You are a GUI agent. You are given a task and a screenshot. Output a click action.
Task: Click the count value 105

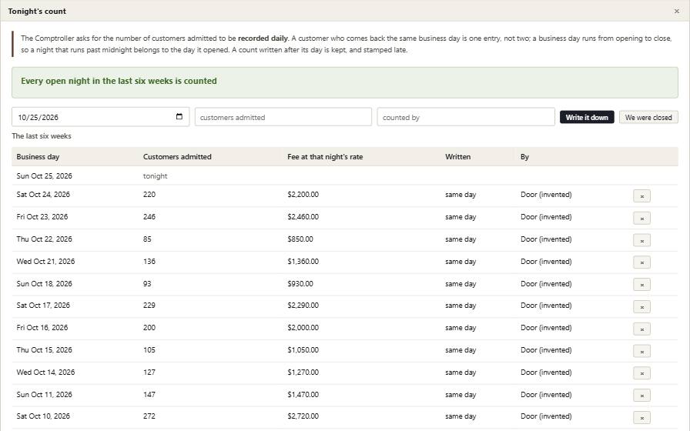pos(149,350)
